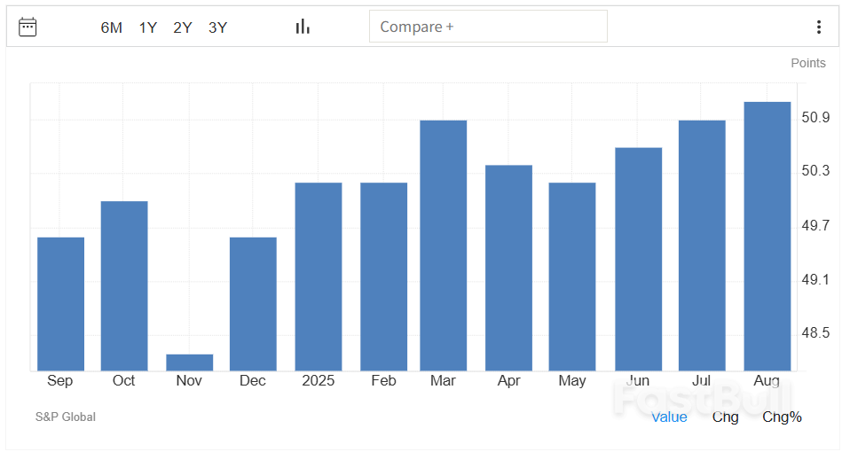The height and width of the screenshot is (452, 842).
Task: Select the 2Y time range
Action: coord(183,27)
